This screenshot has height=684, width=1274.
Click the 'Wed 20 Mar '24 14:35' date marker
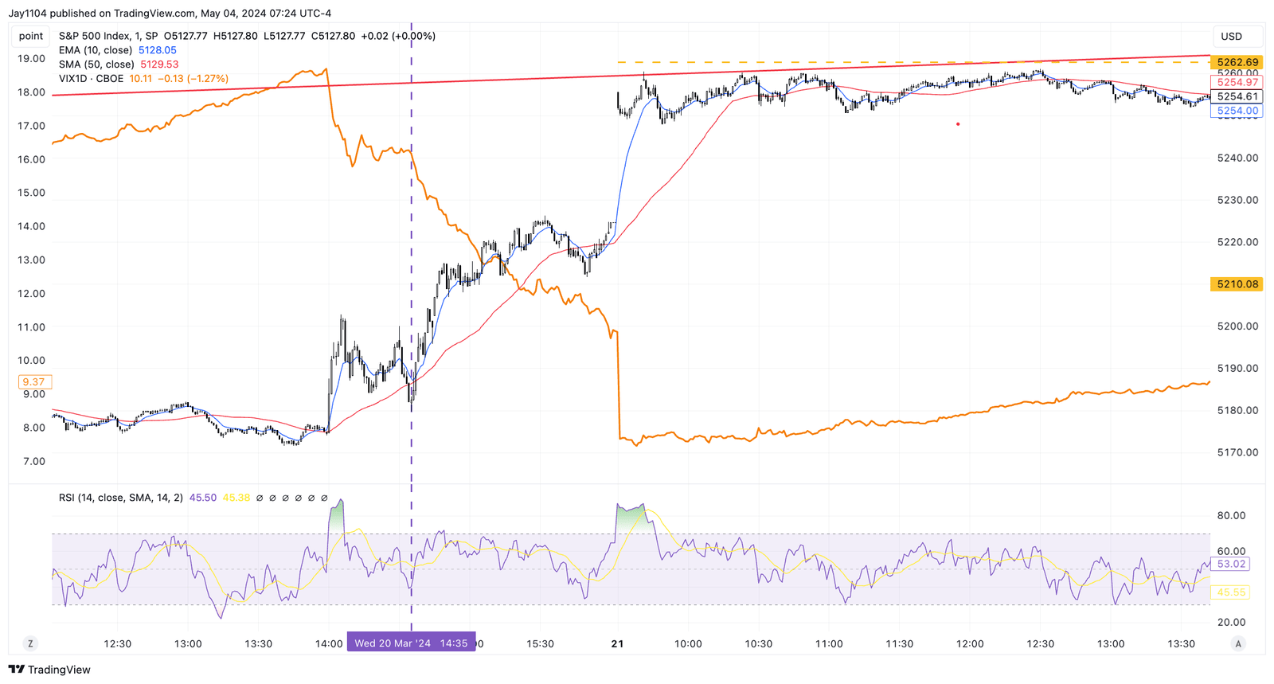pyautogui.click(x=411, y=643)
